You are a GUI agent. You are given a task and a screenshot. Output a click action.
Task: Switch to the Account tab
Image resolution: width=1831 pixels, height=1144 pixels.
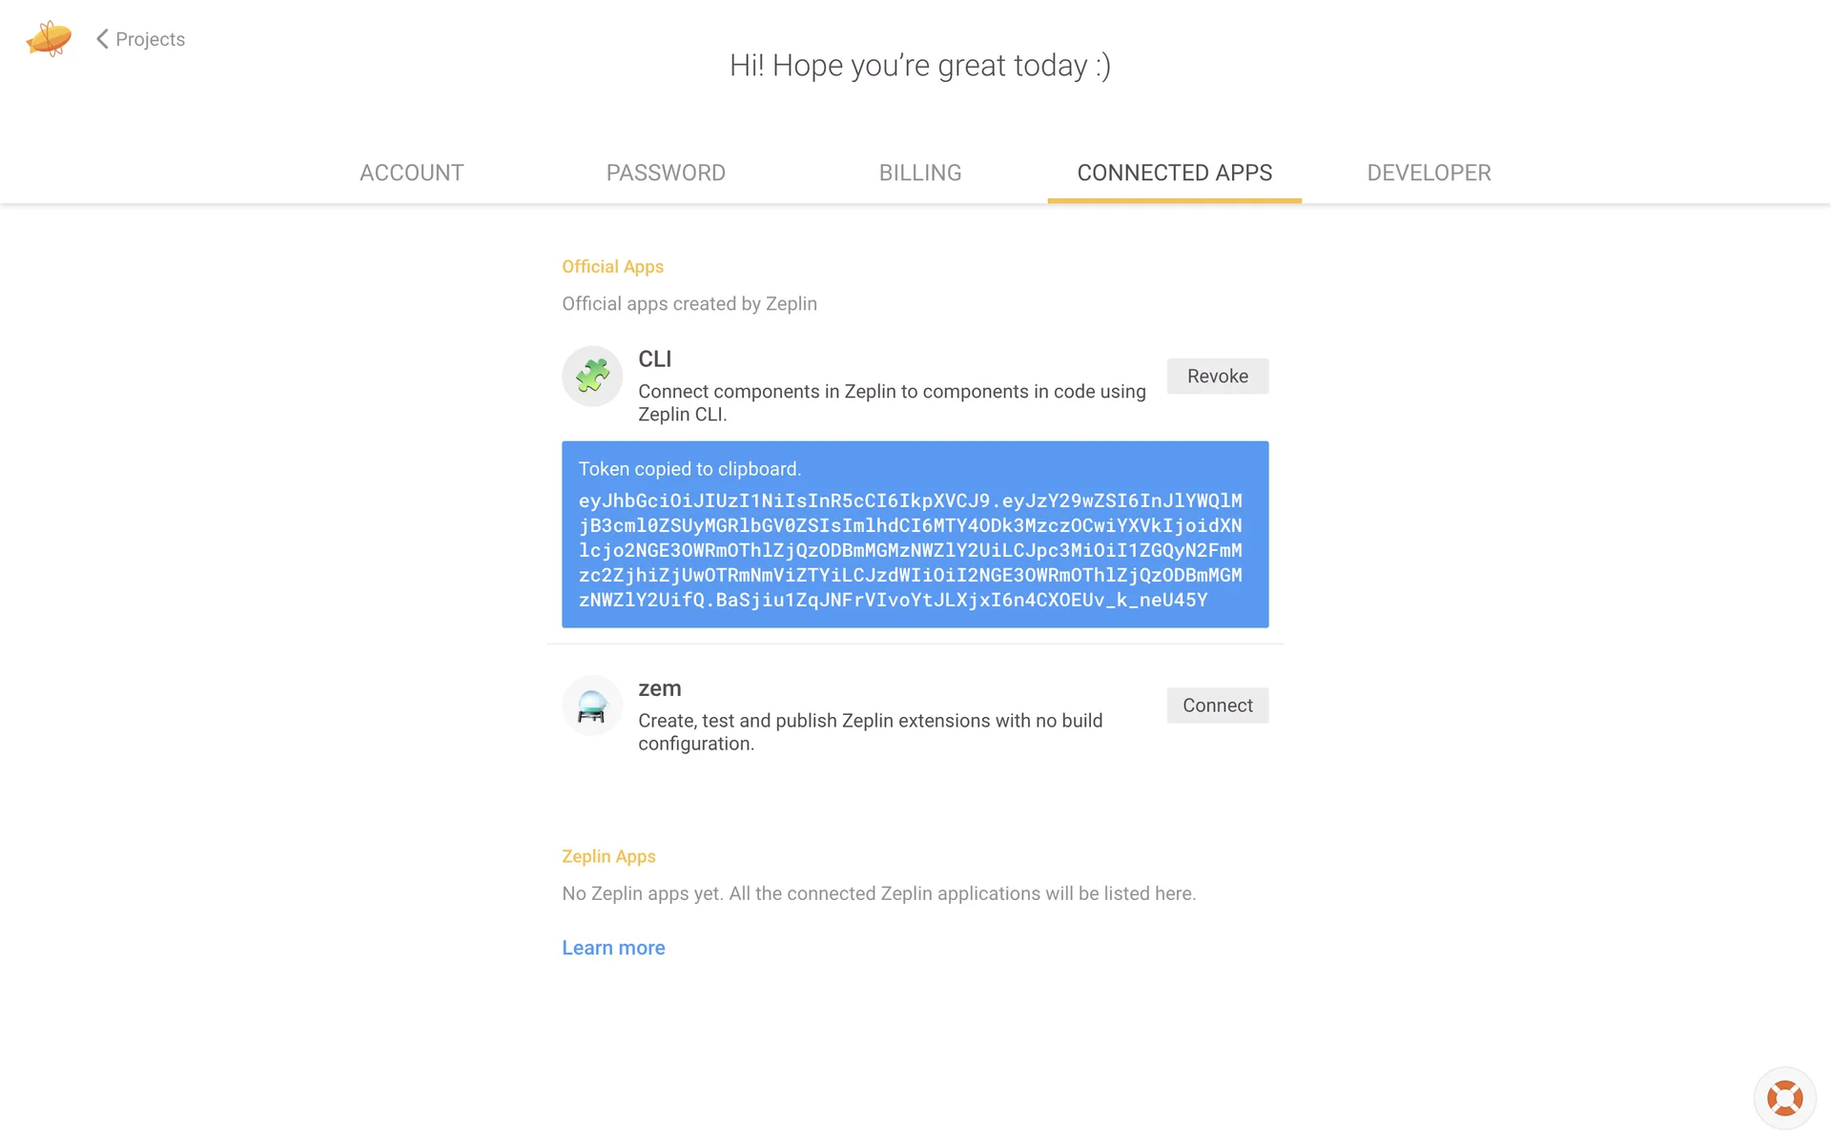[x=411, y=173]
